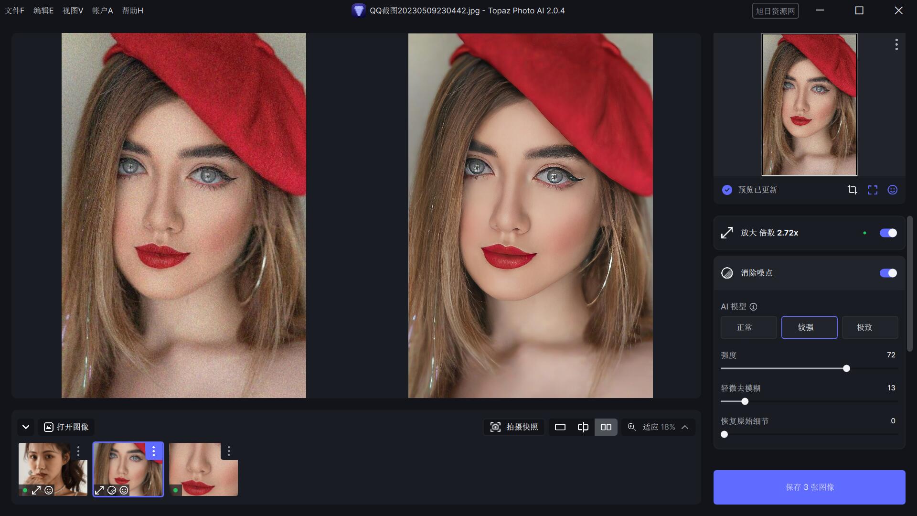This screenshot has width=917, height=516.
Task: Click the 放大 倍数 2.72x label
Action: click(x=769, y=233)
